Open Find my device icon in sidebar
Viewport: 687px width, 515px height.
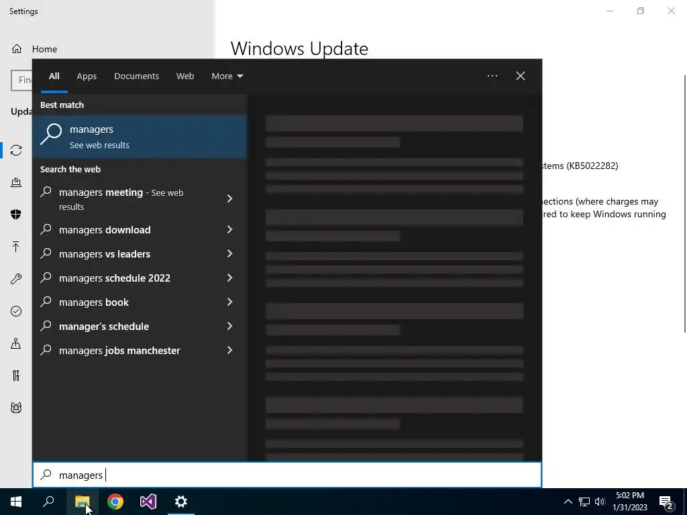(16, 343)
